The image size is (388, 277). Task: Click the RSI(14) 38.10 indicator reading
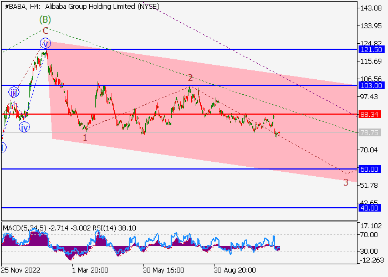[114, 228]
